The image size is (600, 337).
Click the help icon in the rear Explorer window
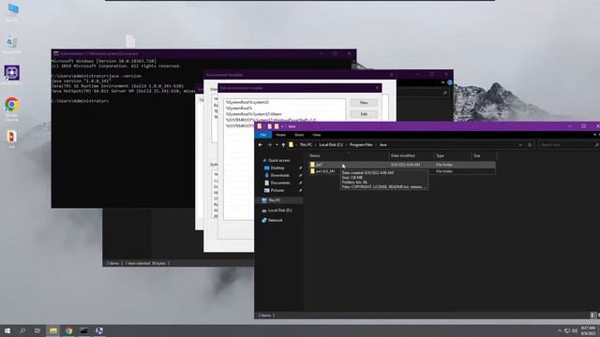pyautogui.click(x=450, y=82)
